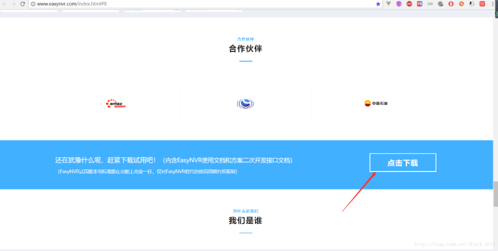Click the black-and-white cat extension icon
Image resolution: width=498 pixels, height=251 pixels.
click(x=472, y=4)
